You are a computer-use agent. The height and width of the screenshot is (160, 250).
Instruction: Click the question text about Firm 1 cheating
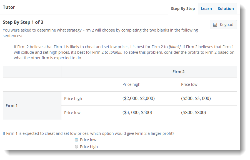click(x=88, y=133)
